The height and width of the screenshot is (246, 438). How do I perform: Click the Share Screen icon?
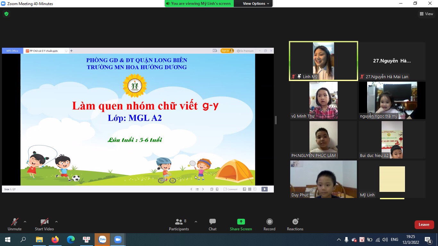point(241,222)
